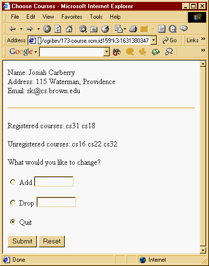
Task: Open the Favorites menu
Action: pyautogui.click(x=71, y=17)
